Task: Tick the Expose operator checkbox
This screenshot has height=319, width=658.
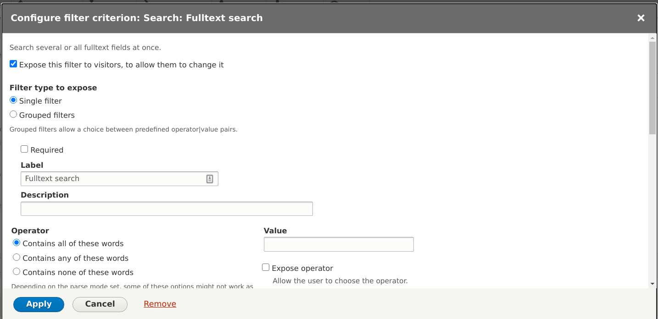Action: tap(266, 268)
